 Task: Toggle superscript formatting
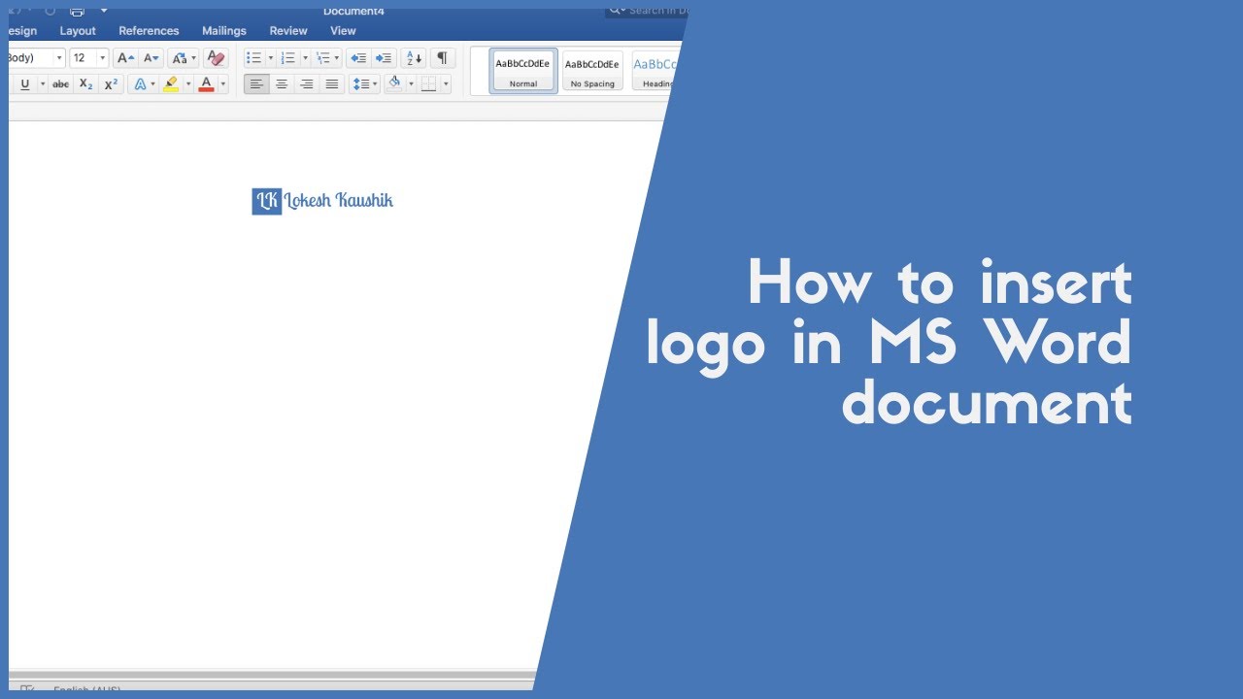pos(111,84)
